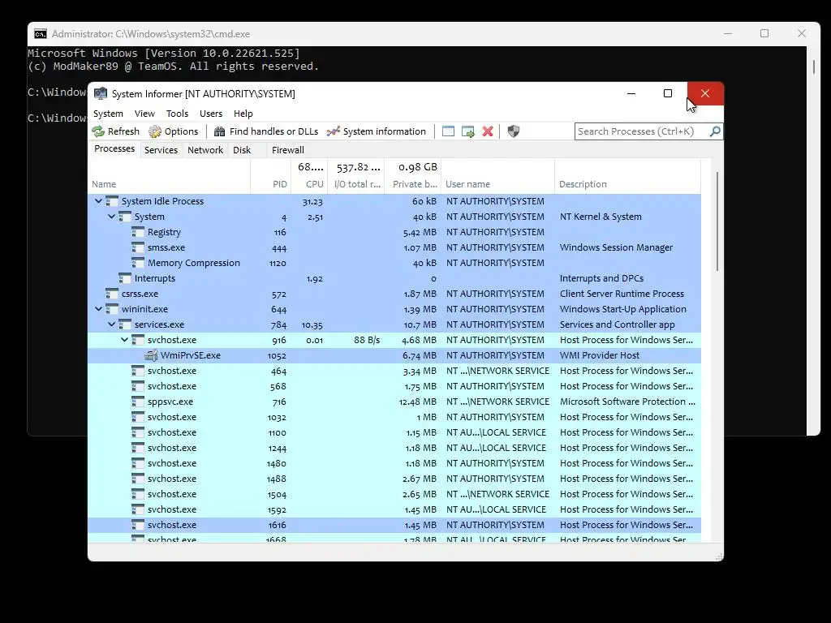Image resolution: width=831 pixels, height=623 pixels.
Task: Click the Registry process icon
Action: click(138, 232)
